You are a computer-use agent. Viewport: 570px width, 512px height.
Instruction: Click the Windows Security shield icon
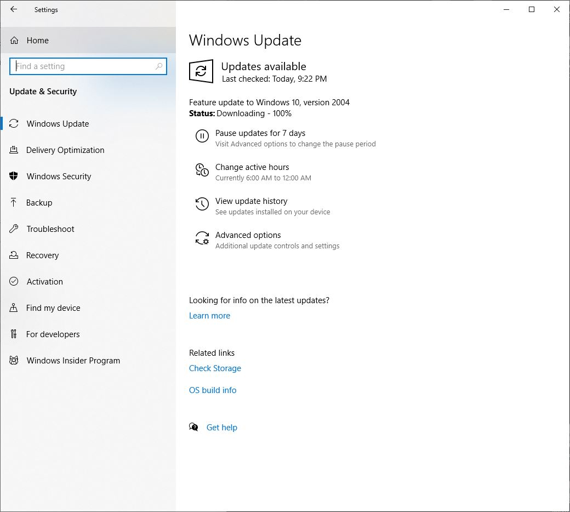click(14, 176)
